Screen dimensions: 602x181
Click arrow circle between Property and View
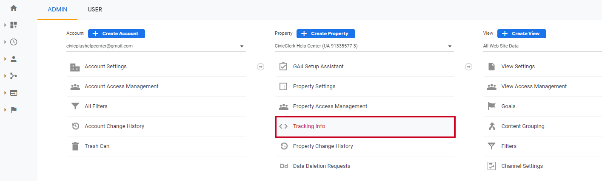[468, 67]
